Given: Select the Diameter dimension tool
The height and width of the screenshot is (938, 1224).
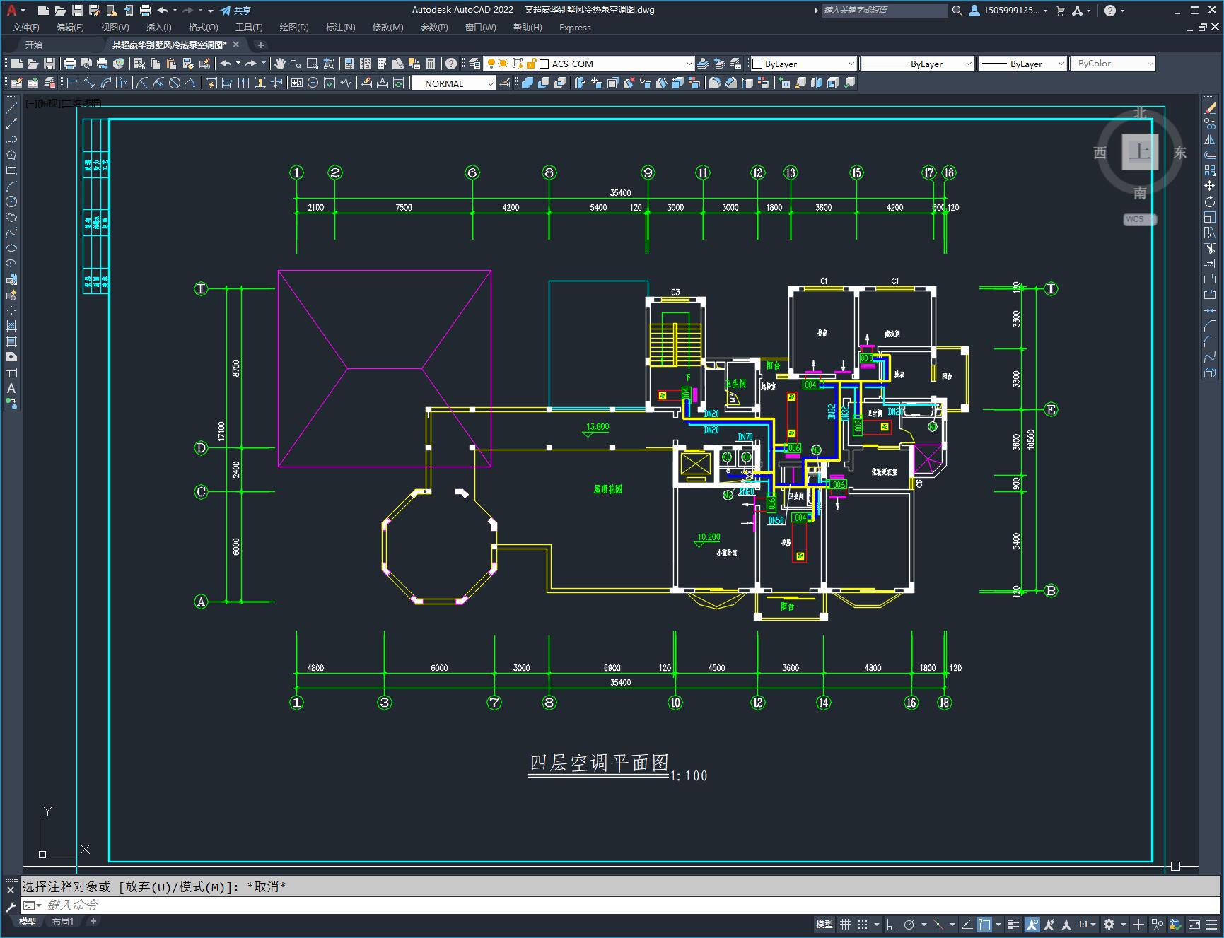Looking at the screenshot, I should [x=175, y=83].
